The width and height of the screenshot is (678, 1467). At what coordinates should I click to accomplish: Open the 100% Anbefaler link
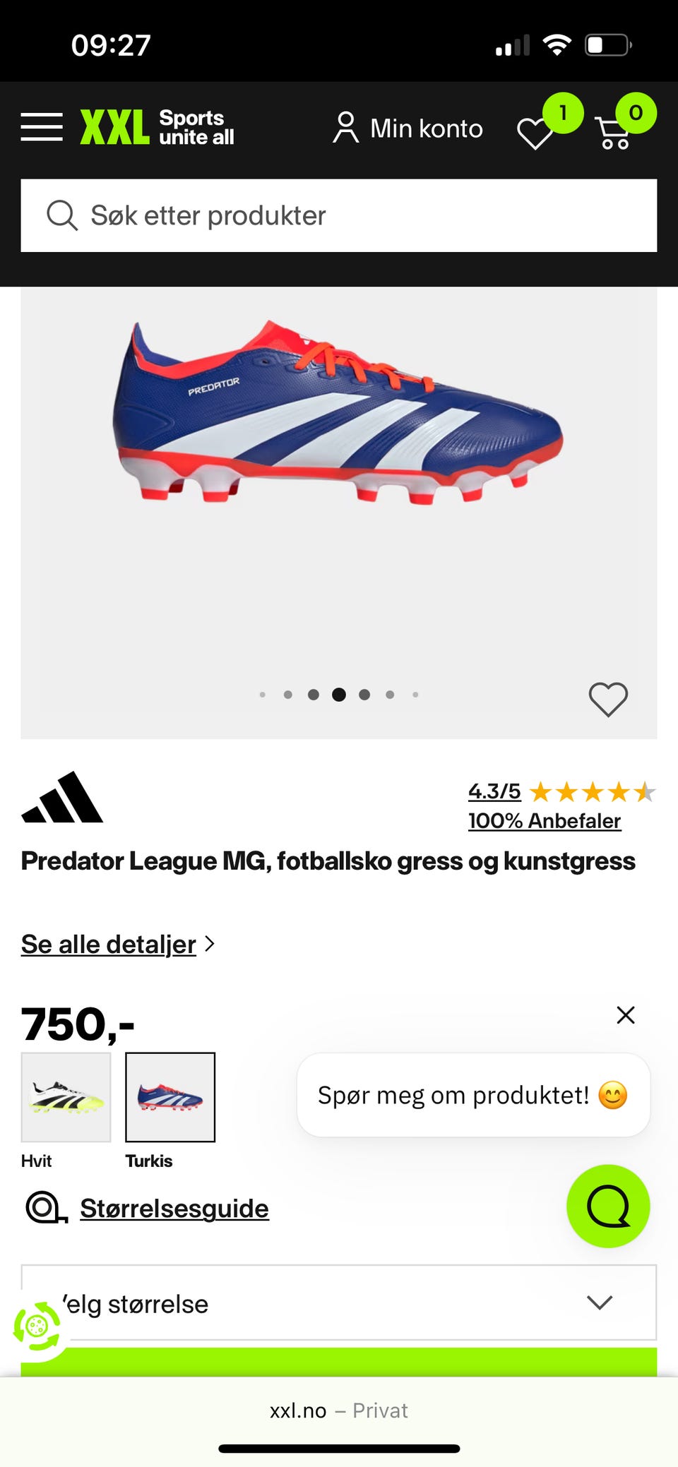(x=545, y=820)
